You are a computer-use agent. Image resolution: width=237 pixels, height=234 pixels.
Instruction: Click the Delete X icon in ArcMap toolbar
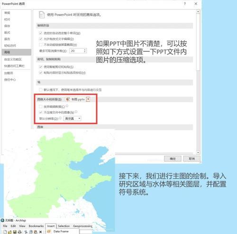click(x=40, y=232)
